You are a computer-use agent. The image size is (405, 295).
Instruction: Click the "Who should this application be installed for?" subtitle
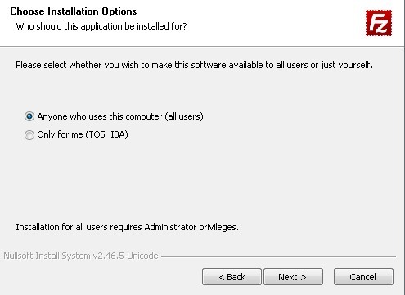click(101, 26)
